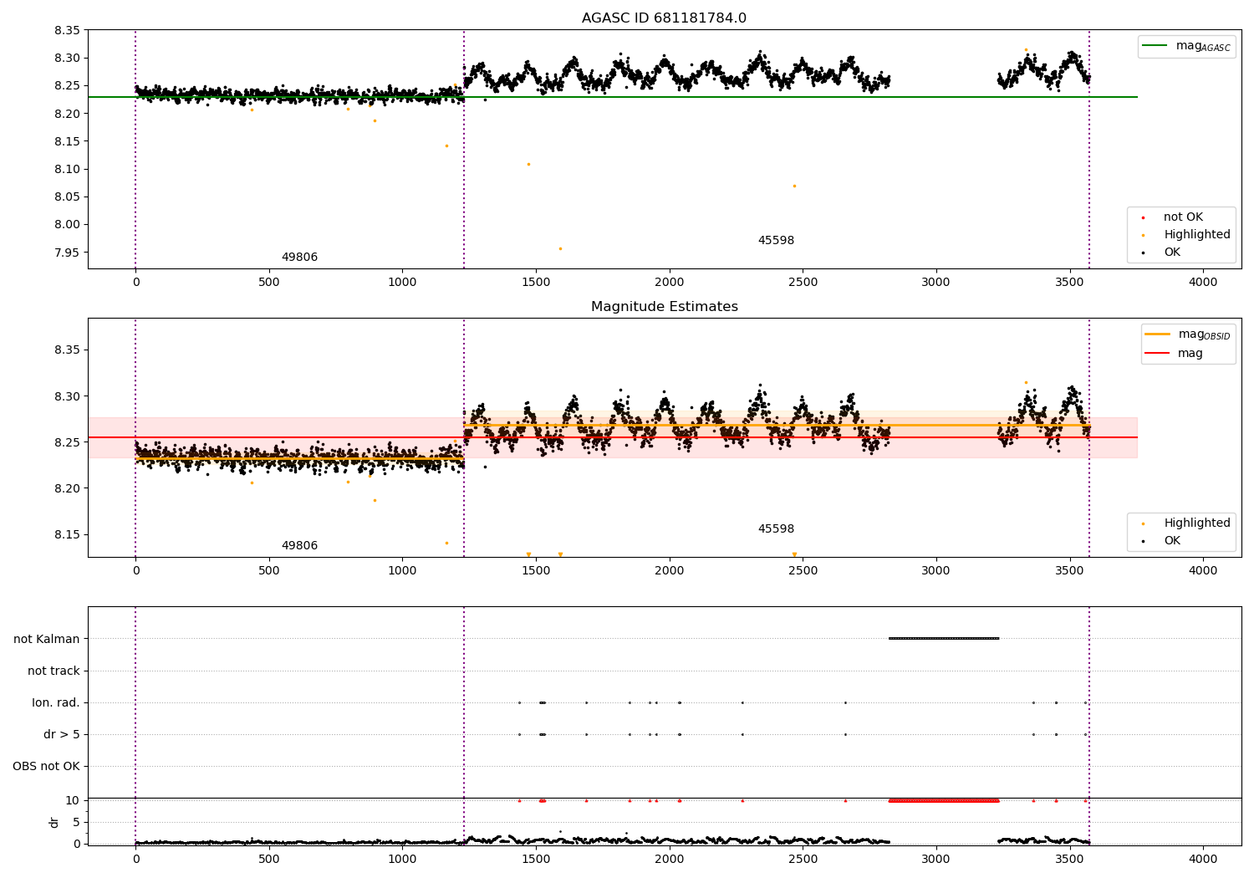Image resolution: width=1254 pixels, height=878 pixels.
Task: Click the 4000 x-tick label of top plot
Action: pos(1203,282)
